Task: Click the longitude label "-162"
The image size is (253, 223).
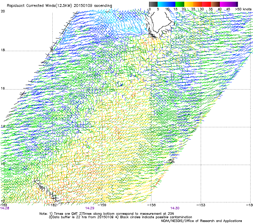Action: (53, 205)
